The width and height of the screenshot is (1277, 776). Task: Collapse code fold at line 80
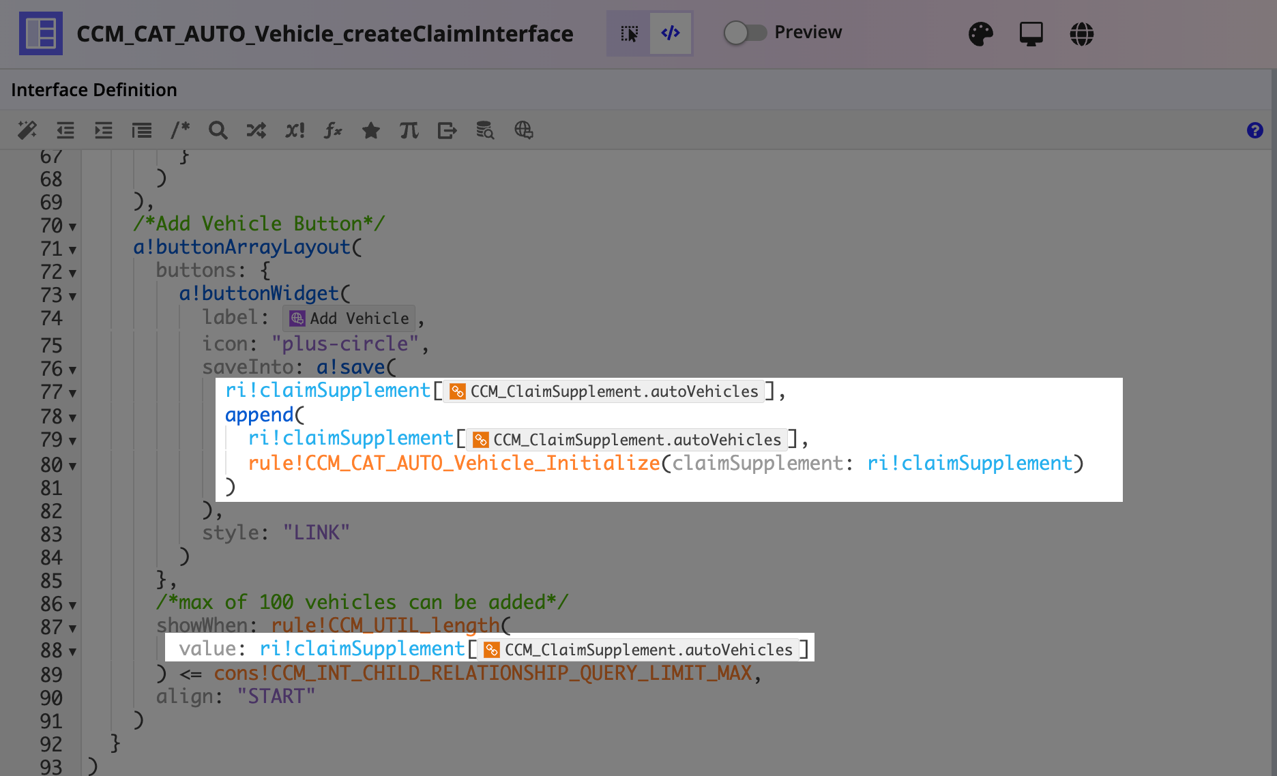pos(72,466)
